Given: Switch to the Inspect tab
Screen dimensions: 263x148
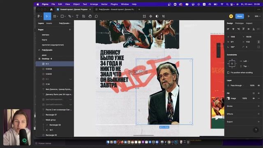Looking at the screenshot, I should (249, 23).
